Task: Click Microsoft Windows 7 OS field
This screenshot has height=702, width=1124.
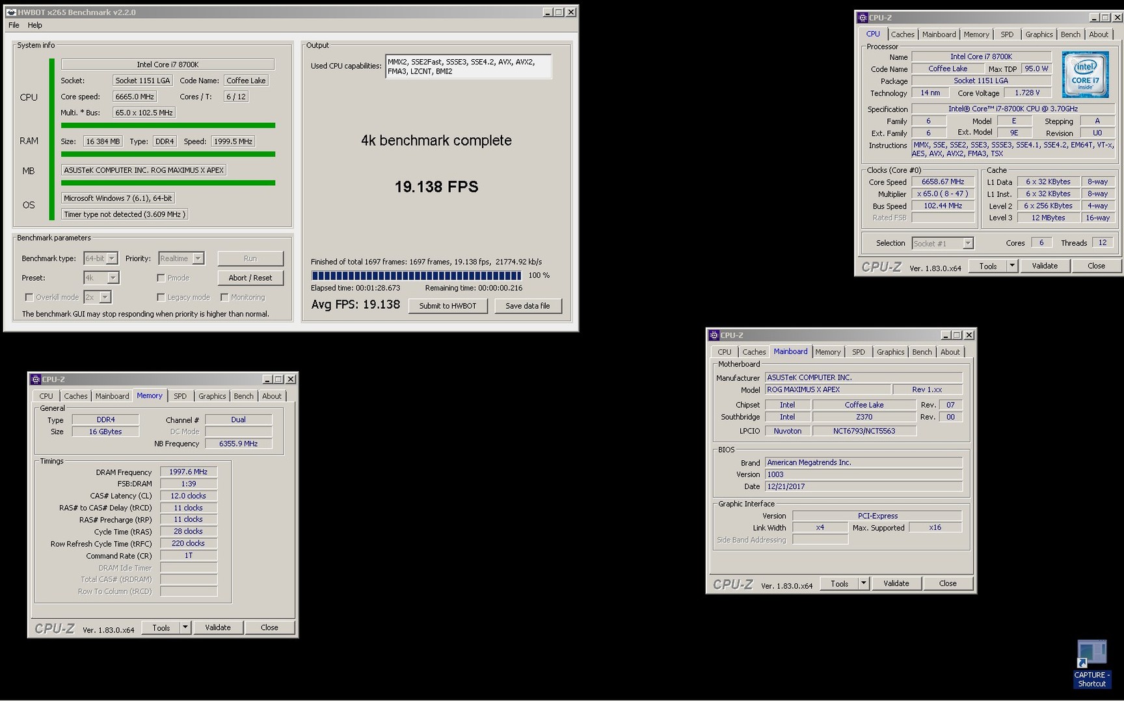Action: click(x=118, y=199)
